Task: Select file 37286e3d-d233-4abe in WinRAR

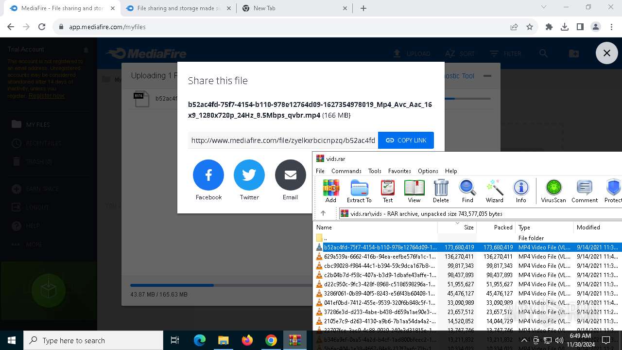Action: tap(467, 312)
